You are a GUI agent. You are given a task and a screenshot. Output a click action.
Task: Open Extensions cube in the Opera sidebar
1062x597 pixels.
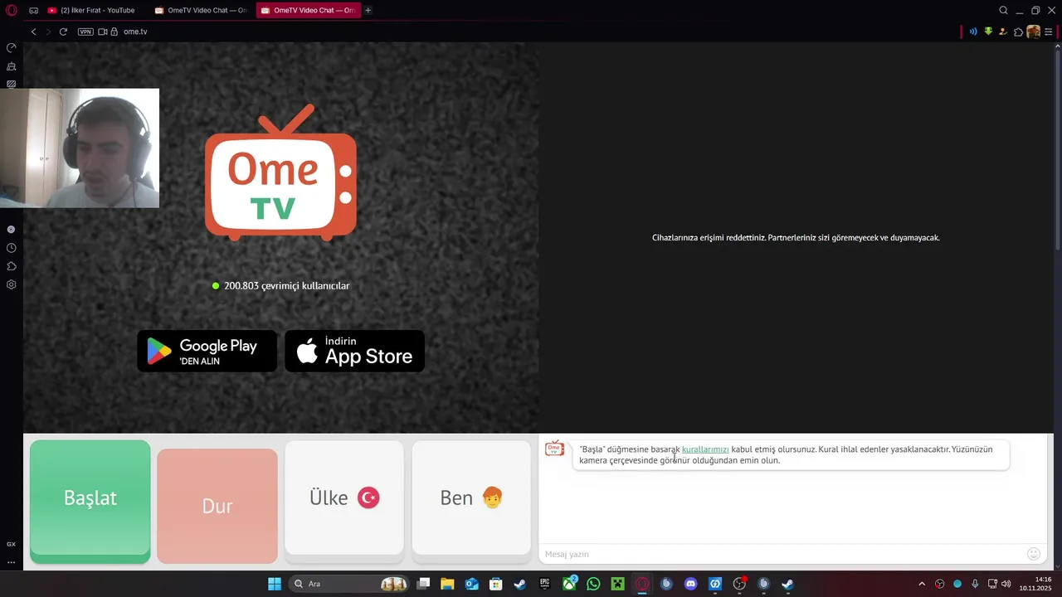pos(12,266)
